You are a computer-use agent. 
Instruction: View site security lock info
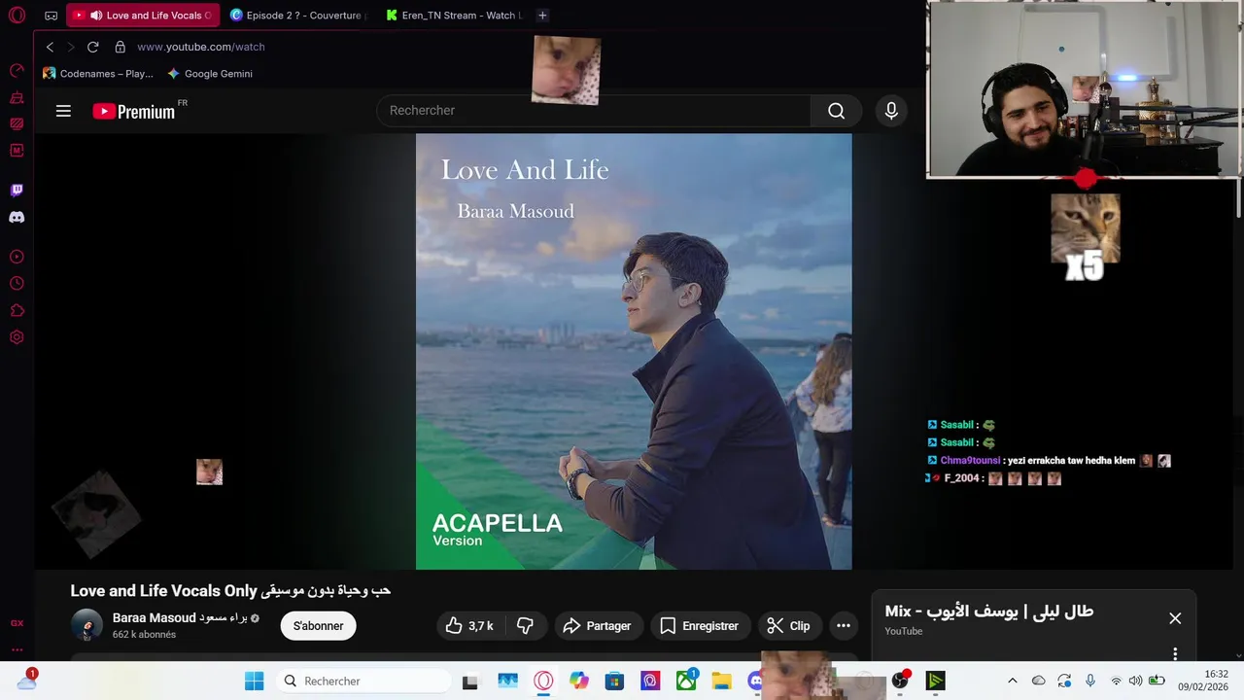(x=121, y=47)
